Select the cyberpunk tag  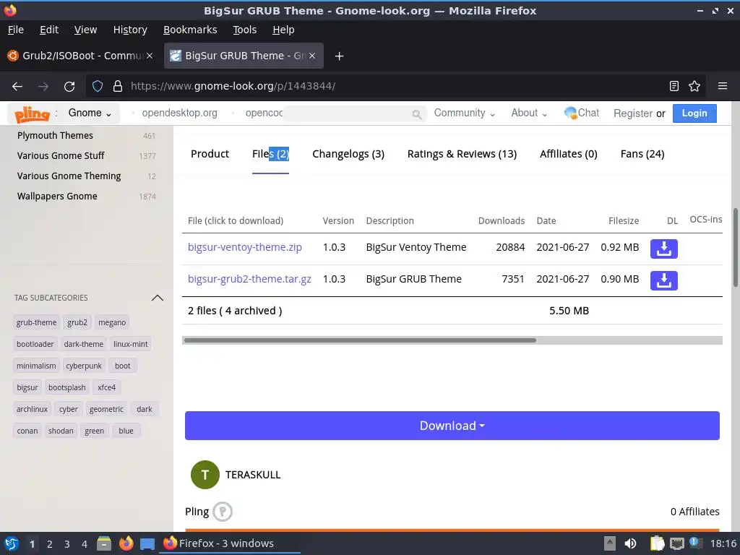pyautogui.click(x=84, y=366)
